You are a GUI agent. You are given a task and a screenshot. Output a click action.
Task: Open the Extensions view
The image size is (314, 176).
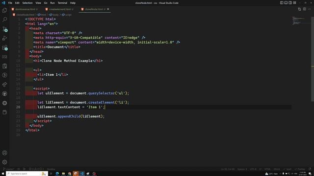(x=4, y=47)
